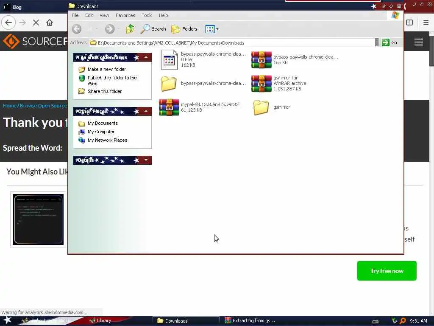Toggle browser sidebar panel icon
The height and width of the screenshot is (326, 434).
point(410,22)
